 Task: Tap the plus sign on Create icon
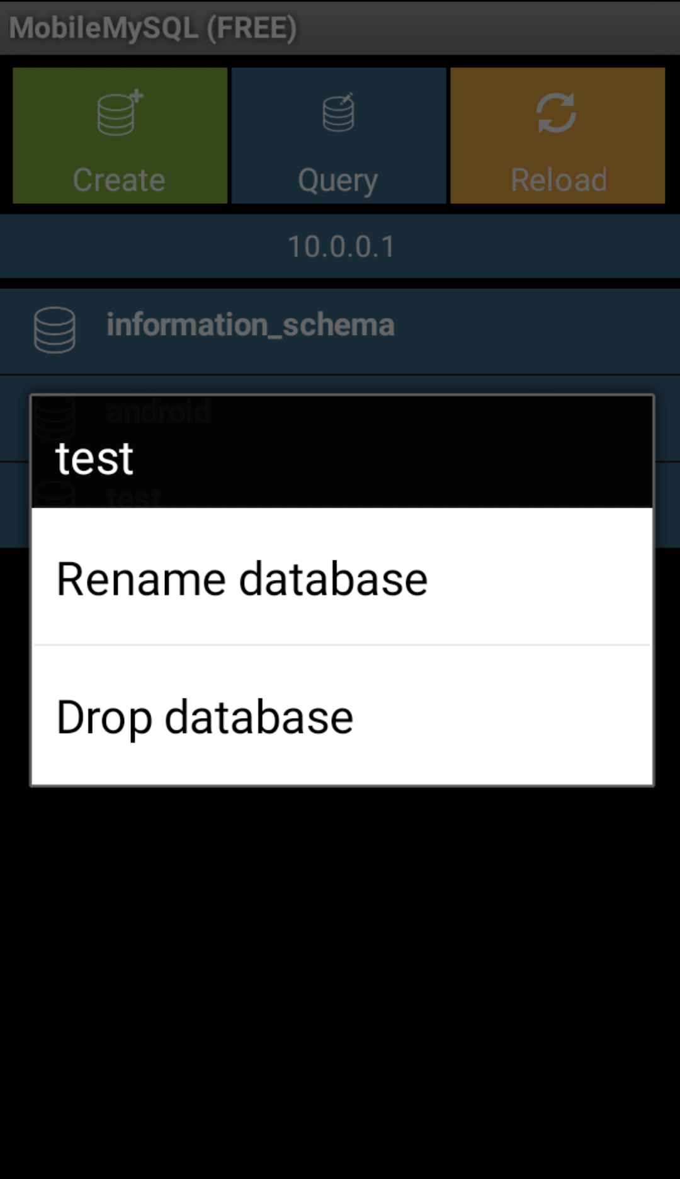click(x=137, y=96)
